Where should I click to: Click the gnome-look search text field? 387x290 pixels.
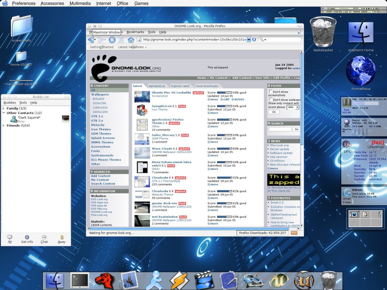tap(280, 129)
